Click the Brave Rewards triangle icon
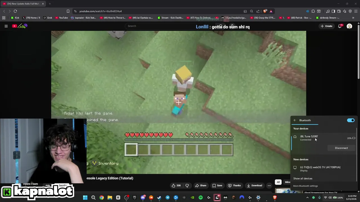The height and width of the screenshot is (202, 360). point(271,11)
